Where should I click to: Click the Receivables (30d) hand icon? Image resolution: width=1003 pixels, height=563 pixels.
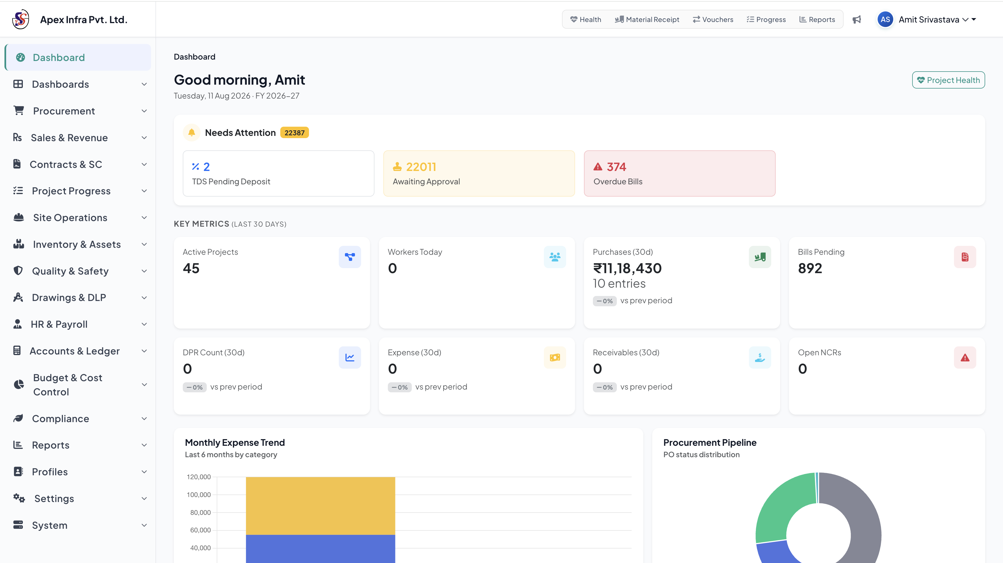[760, 357]
